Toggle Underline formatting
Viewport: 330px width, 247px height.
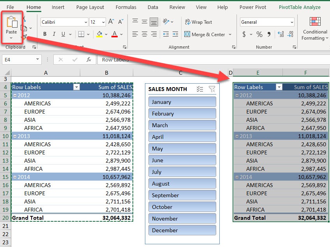click(x=63, y=34)
